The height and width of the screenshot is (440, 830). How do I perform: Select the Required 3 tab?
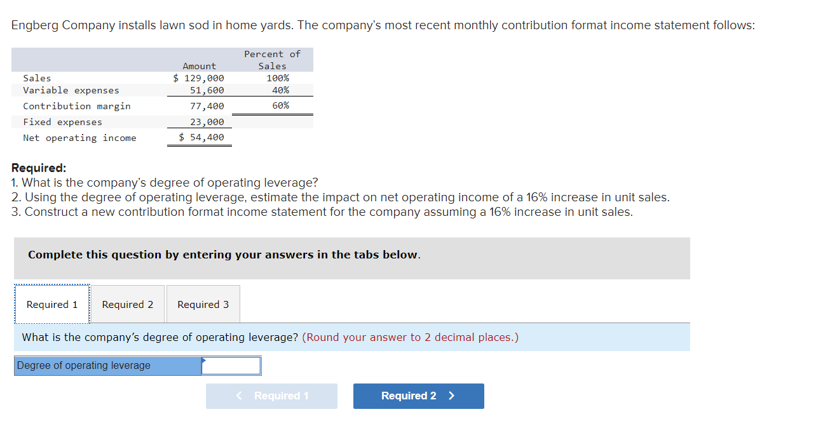(x=203, y=305)
